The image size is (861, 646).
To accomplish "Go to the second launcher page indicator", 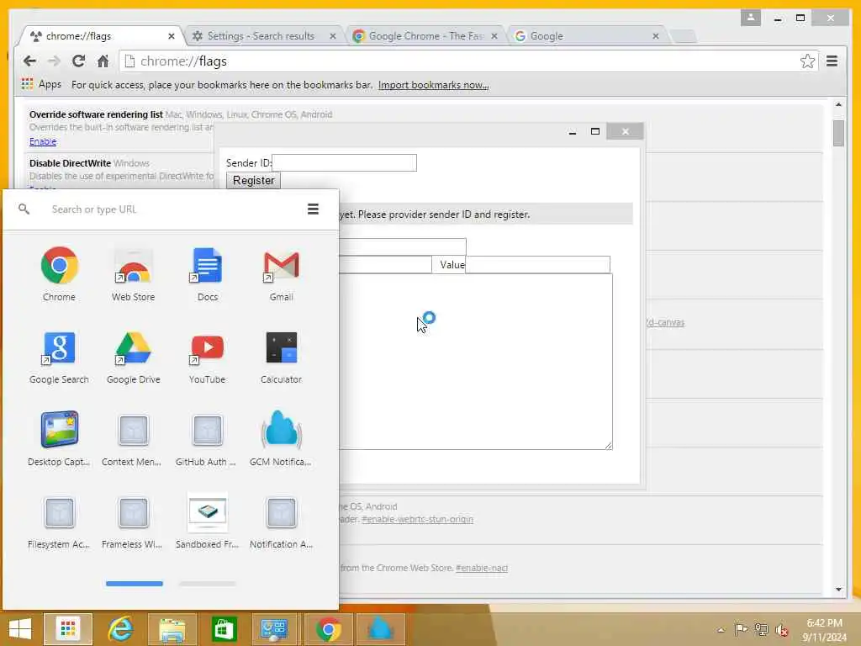I will coord(208,584).
